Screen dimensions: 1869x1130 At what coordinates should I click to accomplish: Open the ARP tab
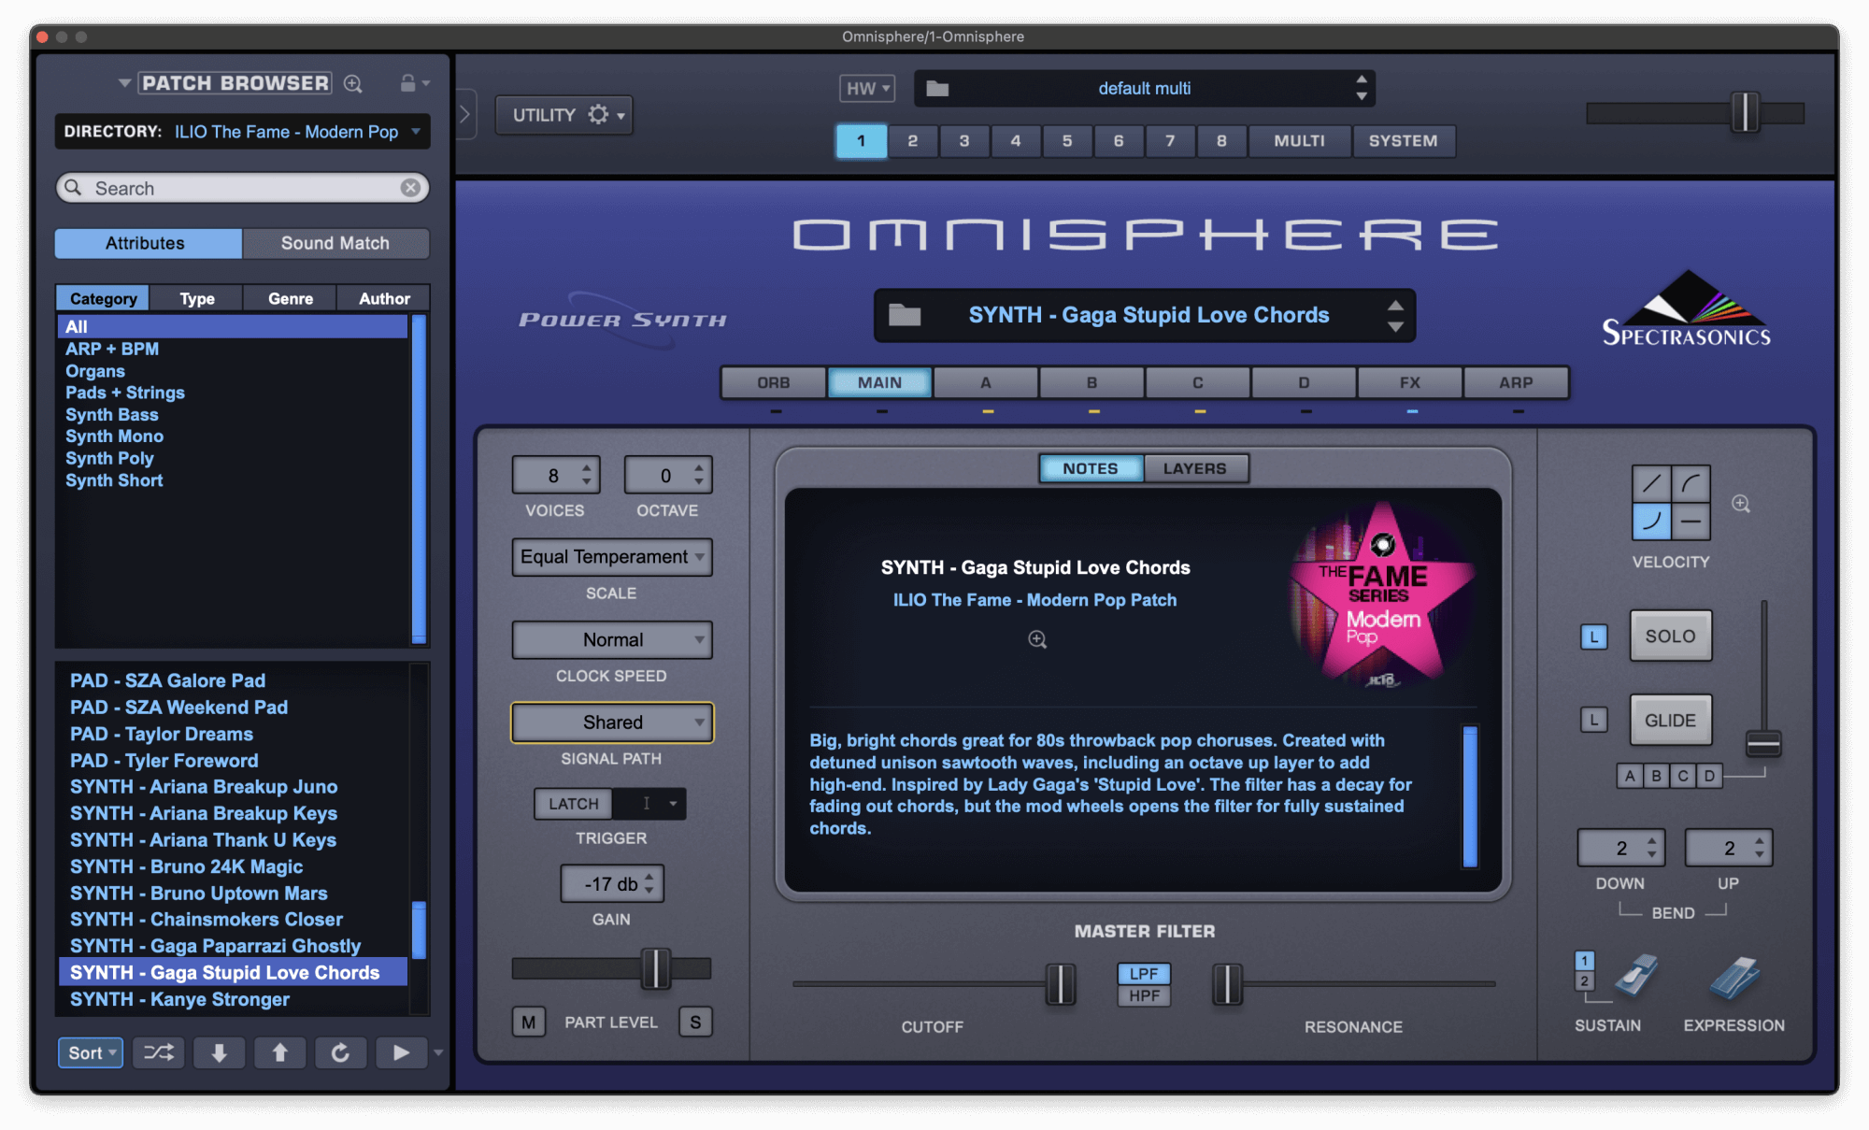1516,382
